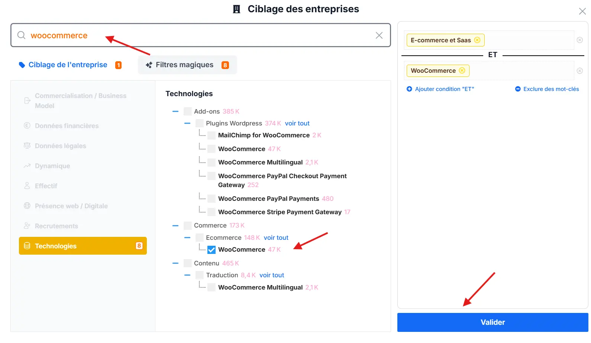Viewport: 591px width, 343px height.
Task: Click the Technologies database icon
Action: click(27, 245)
